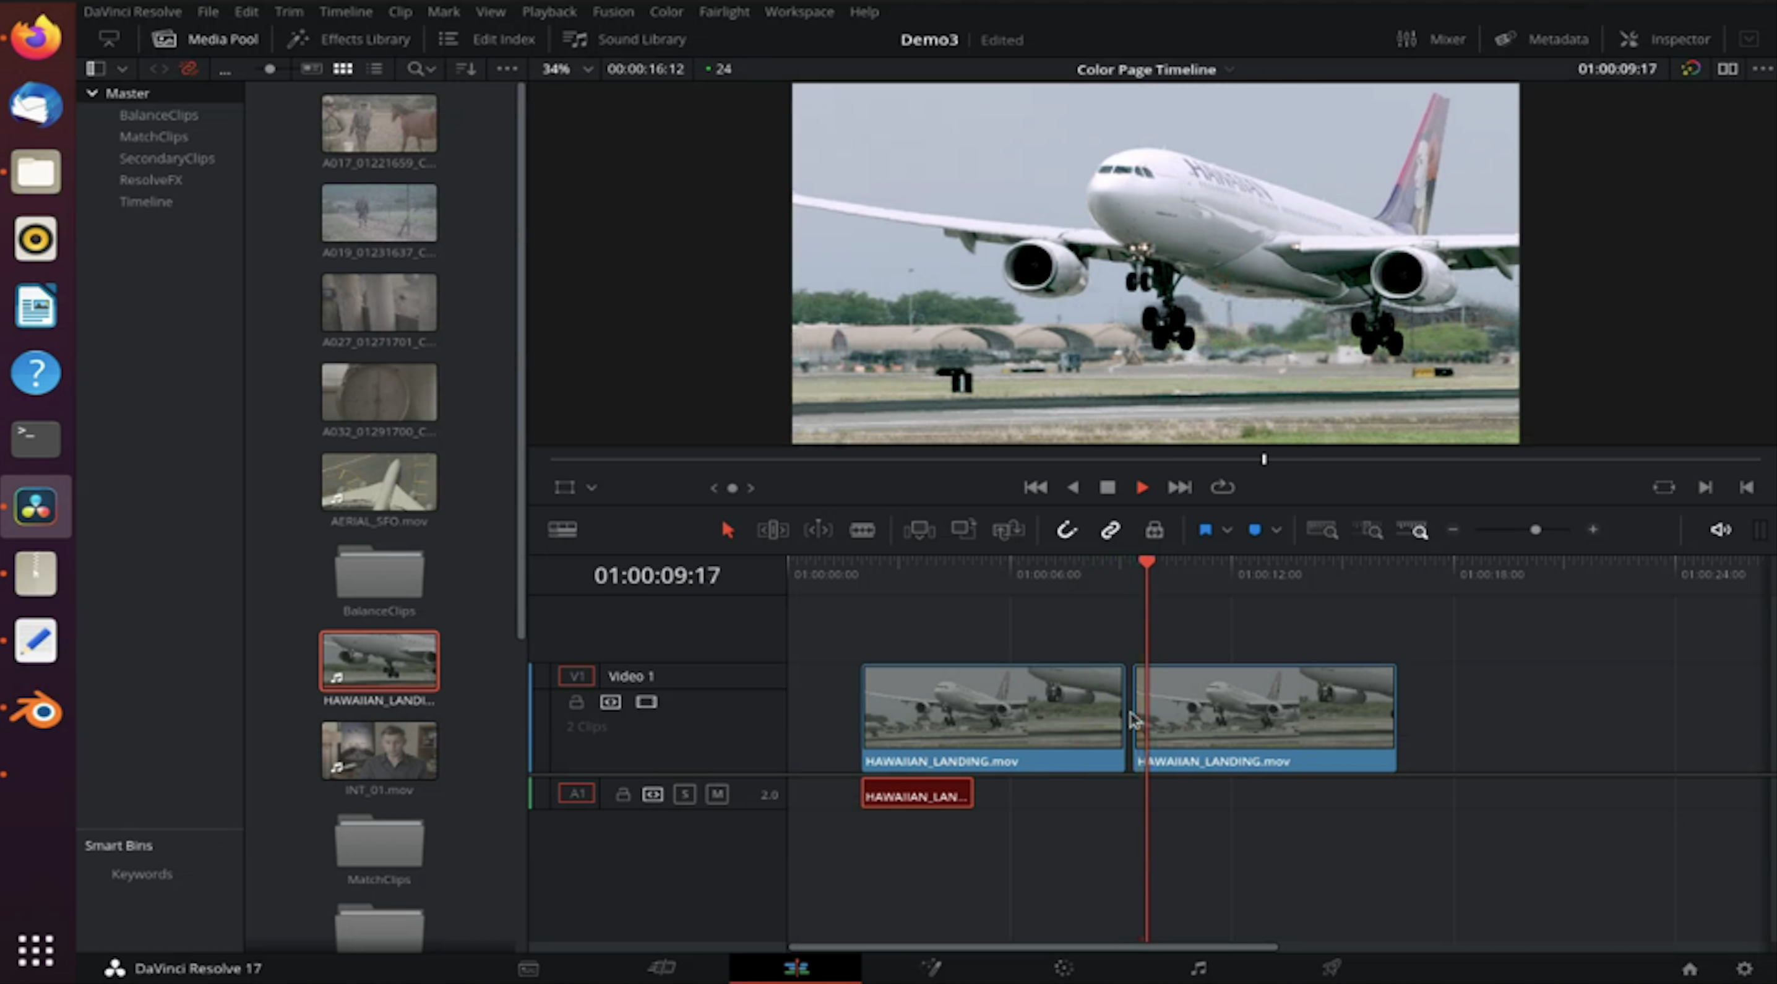
Task: Click the Trim edit mode tool
Action: 773,530
